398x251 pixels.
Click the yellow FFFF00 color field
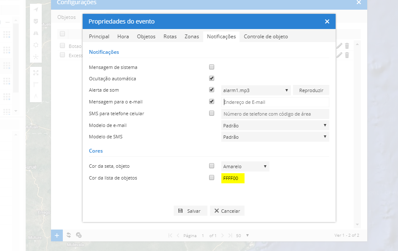[x=233, y=178]
